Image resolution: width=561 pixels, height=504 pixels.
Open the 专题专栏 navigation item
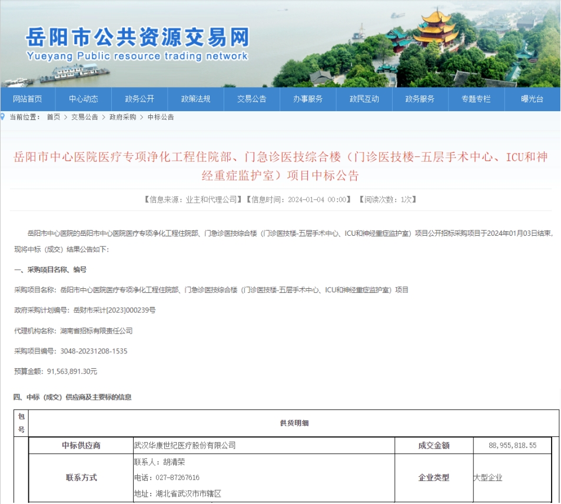pos(476,99)
